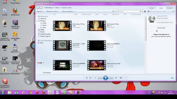The image size is (177, 99).
Task: Sort by the Titre column header
Action: (x=54, y=14)
